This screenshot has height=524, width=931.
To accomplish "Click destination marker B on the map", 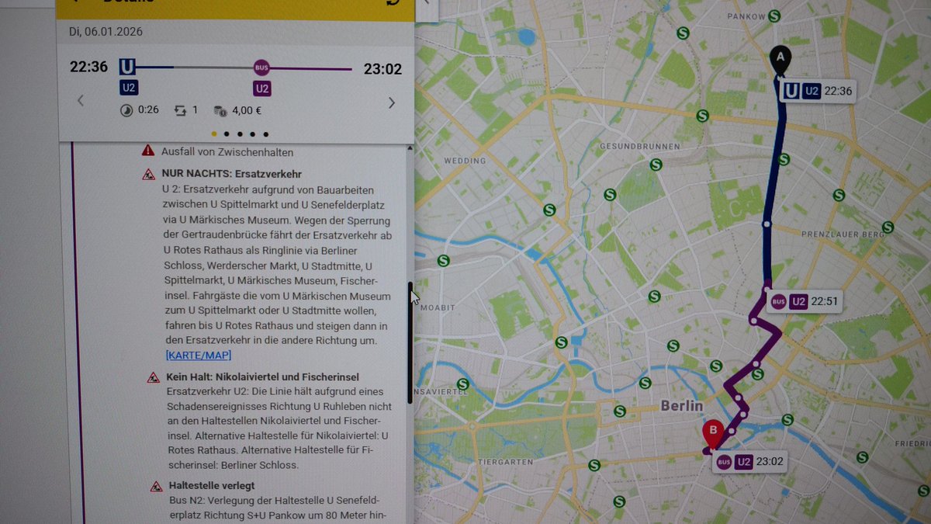I will (x=712, y=433).
